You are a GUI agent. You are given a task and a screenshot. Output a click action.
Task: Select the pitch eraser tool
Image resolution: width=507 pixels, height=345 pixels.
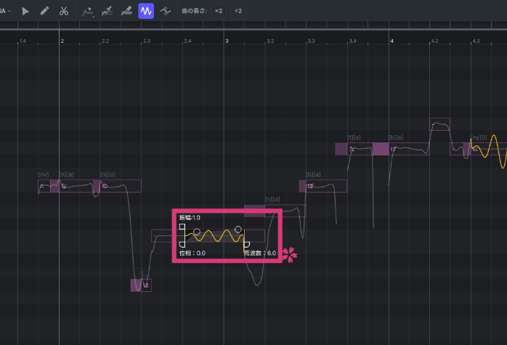click(x=126, y=12)
